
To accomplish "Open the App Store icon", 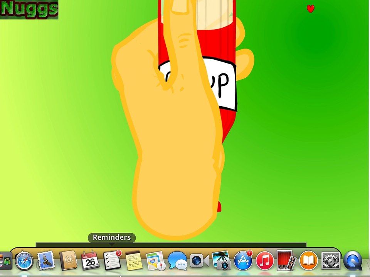I will coord(243,260).
